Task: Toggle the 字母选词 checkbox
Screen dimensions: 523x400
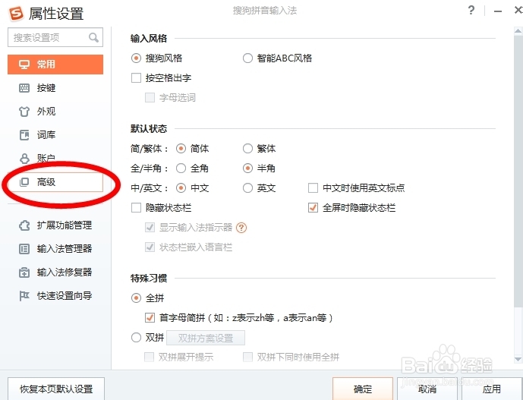Action: coord(150,98)
